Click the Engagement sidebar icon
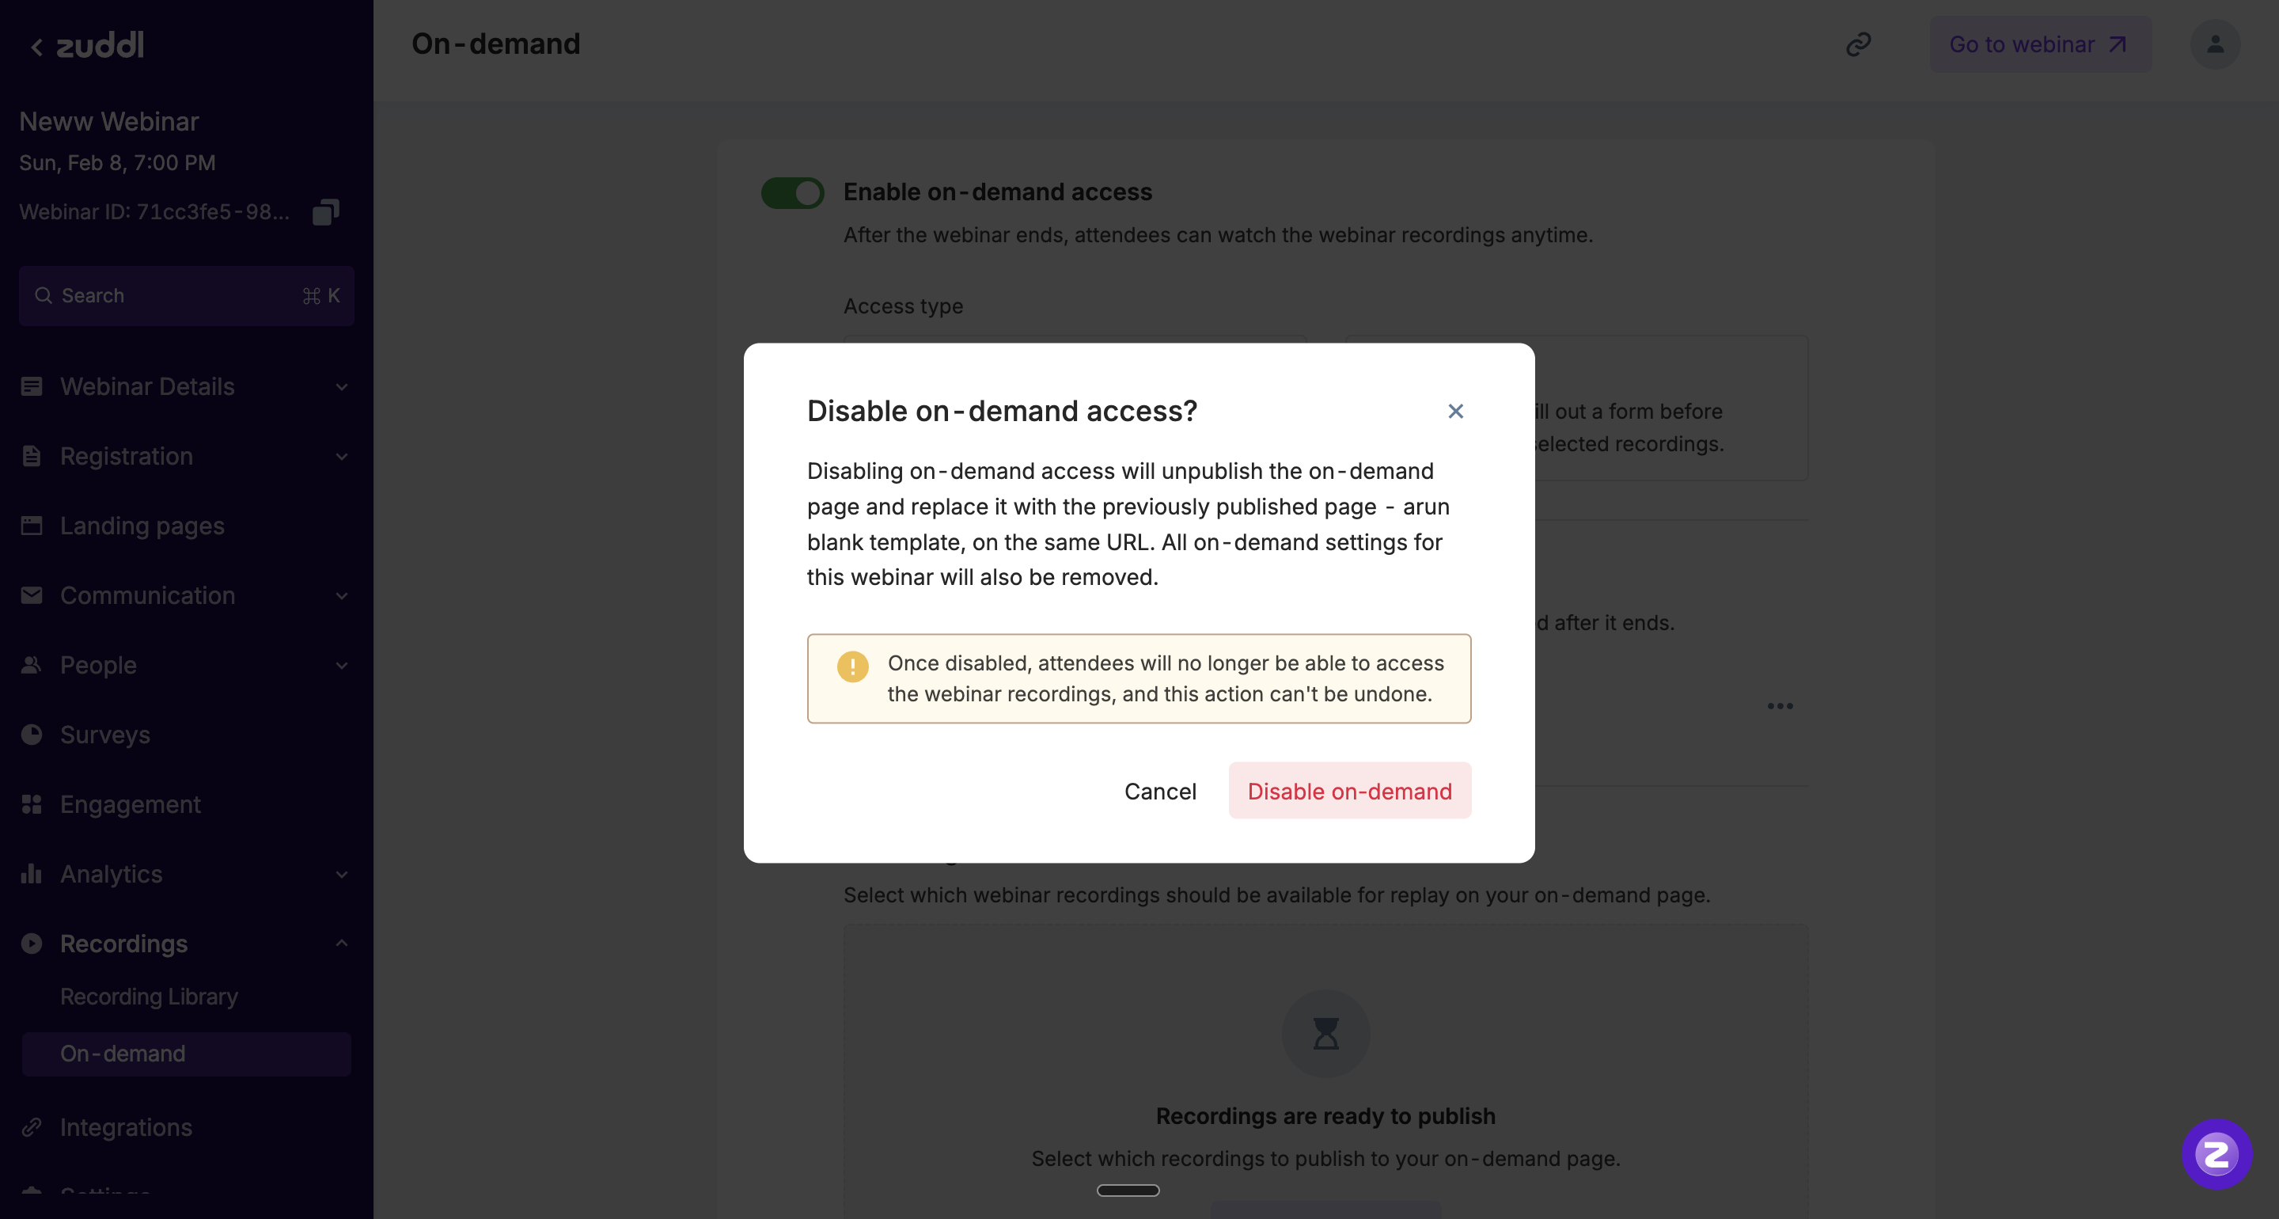Image resolution: width=2279 pixels, height=1219 pixels. point(32,803)
